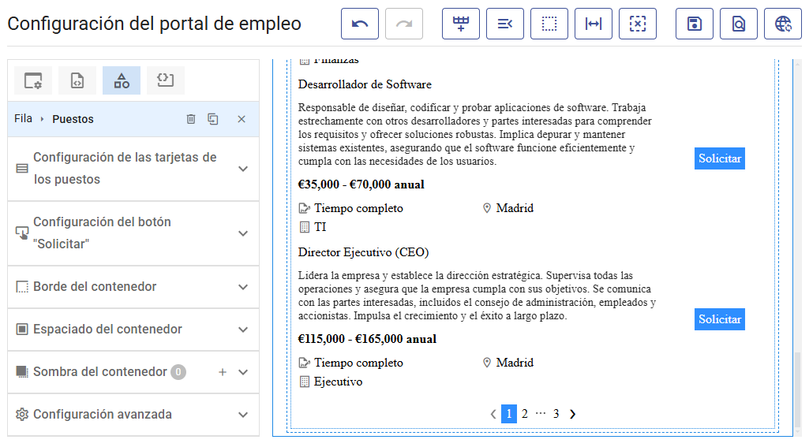Go to page 2 in pagination
The image size is (809, 447).
point(525,414)
